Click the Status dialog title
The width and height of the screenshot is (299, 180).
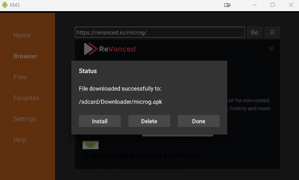coord(88,71)
